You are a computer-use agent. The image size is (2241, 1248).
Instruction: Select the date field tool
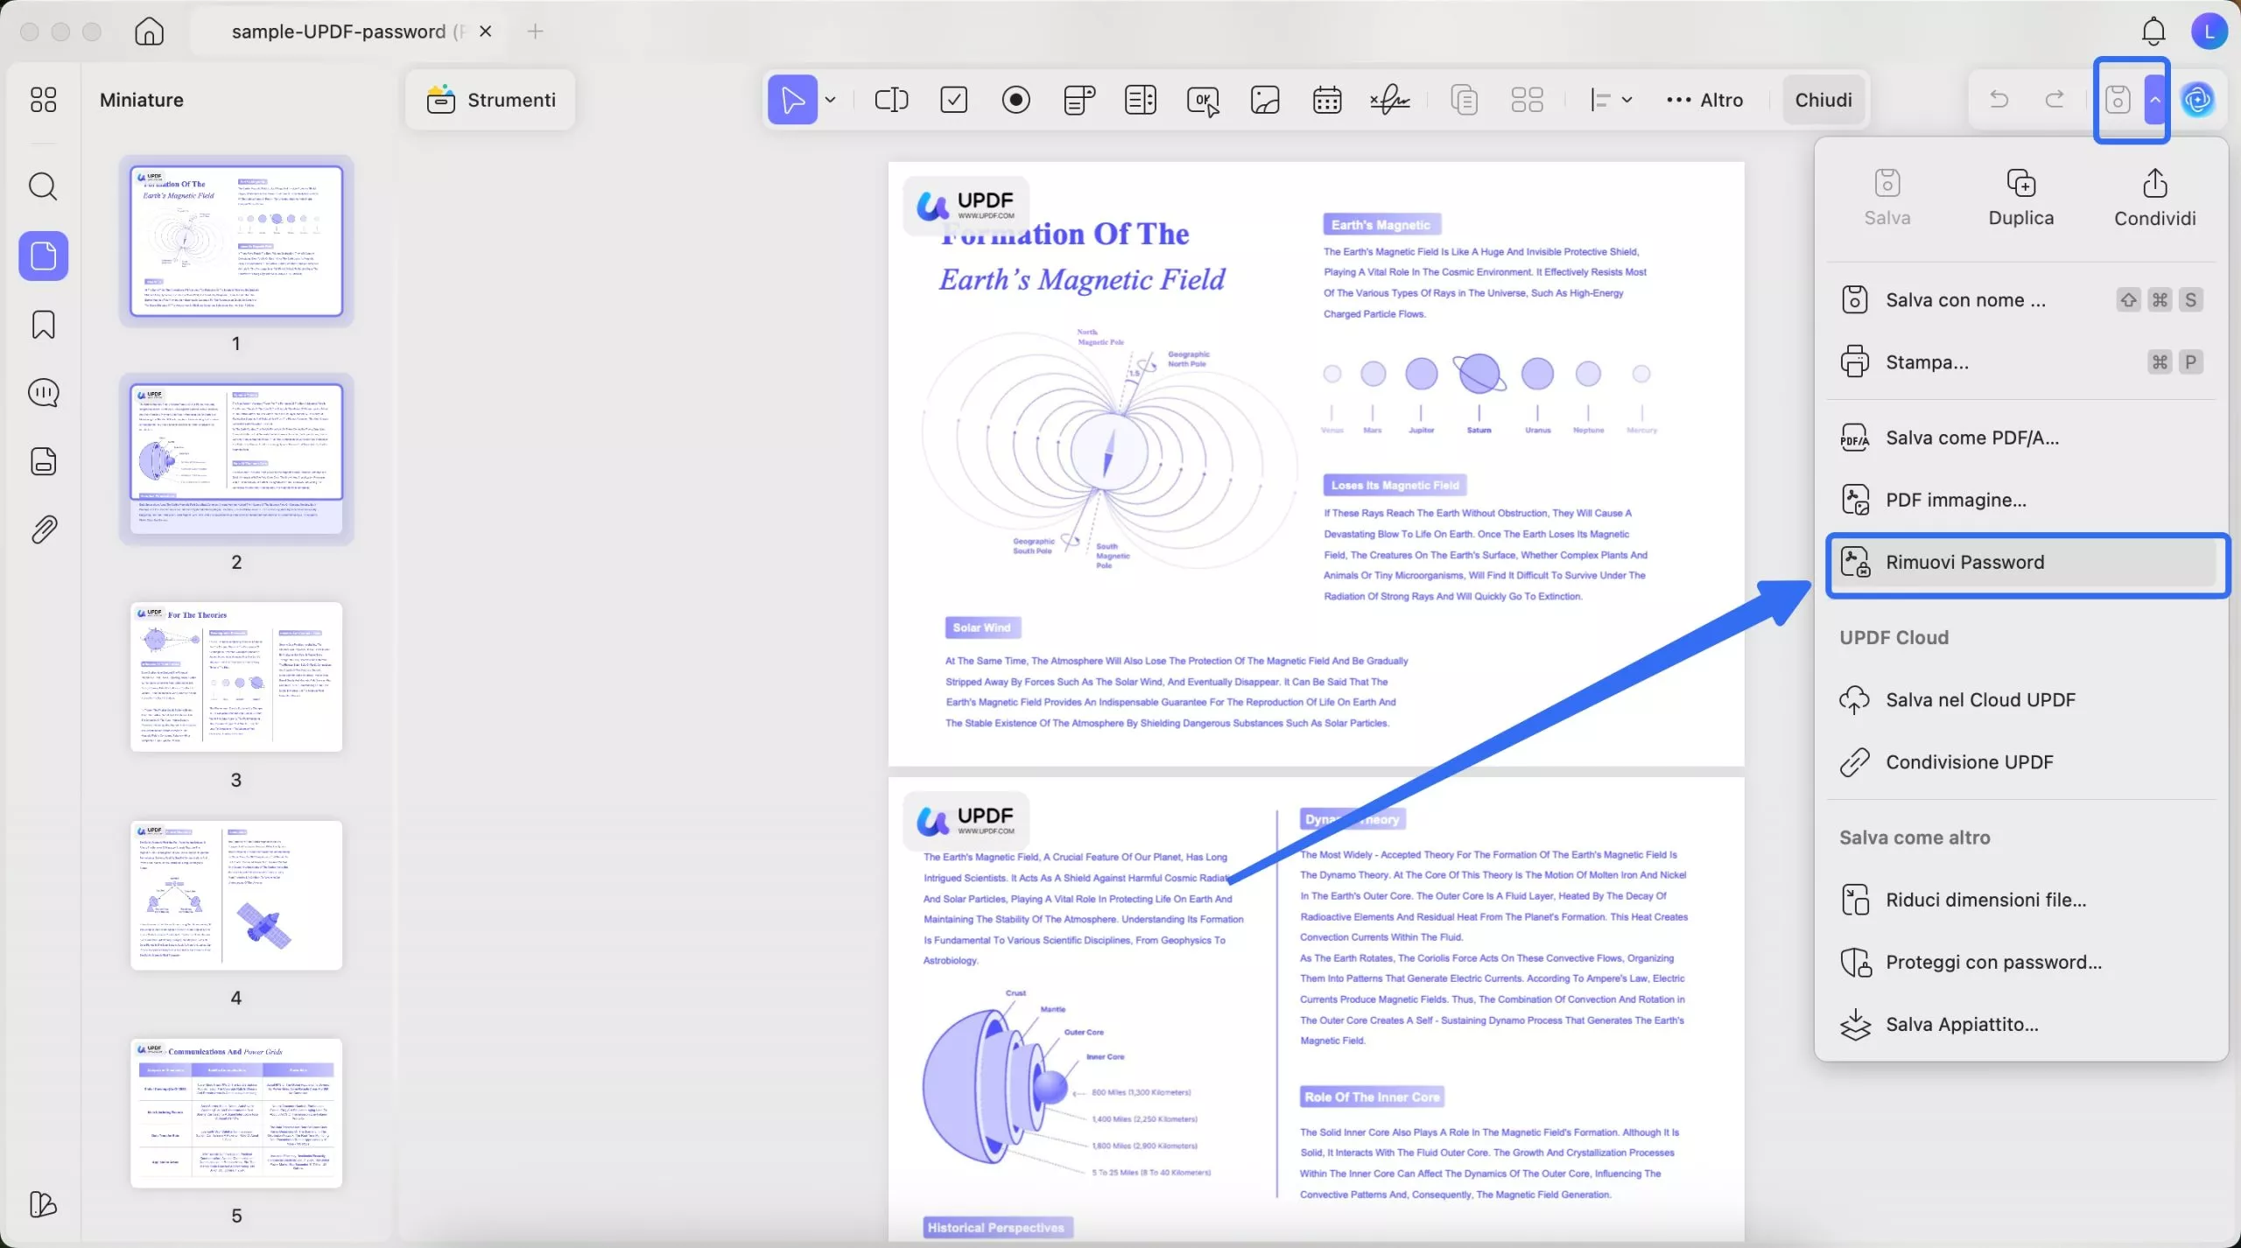click(1327, 100)
